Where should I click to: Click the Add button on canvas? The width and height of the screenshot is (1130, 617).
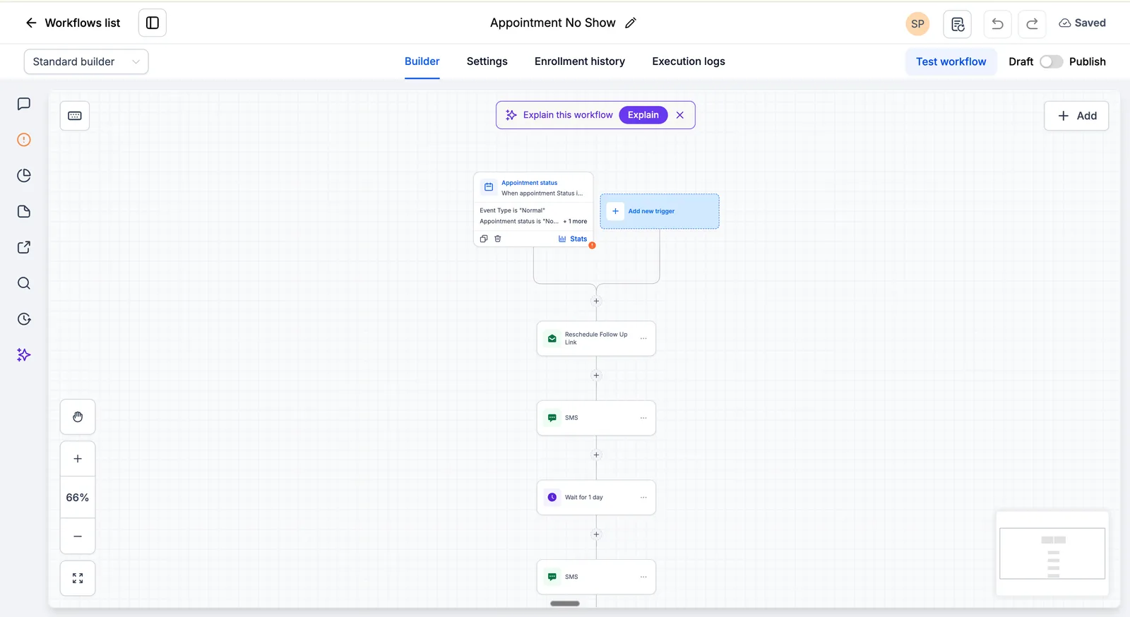tap(1076, 116)
